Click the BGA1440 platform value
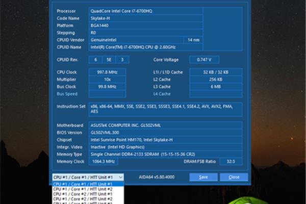Screen dimensions: 306x204 [145, 25]
